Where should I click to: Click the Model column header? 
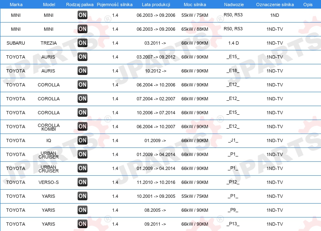pos(49,5)
